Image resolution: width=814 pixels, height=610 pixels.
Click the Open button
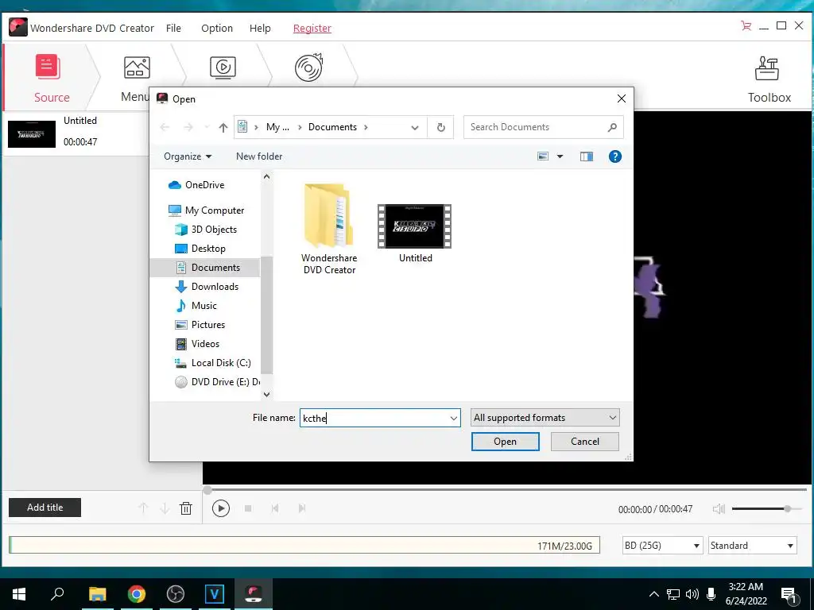coord(505,442)
